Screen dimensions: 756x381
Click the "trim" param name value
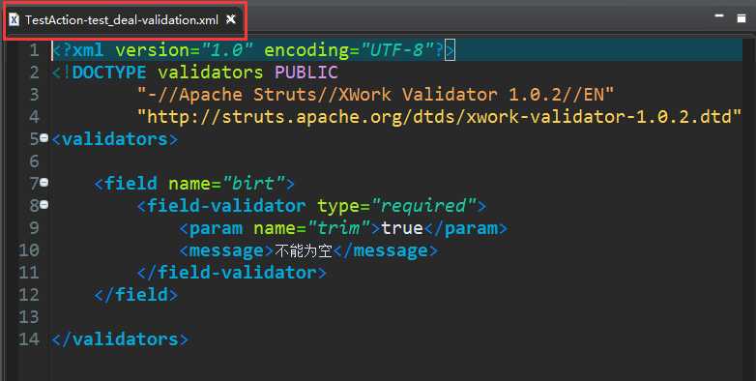coord(339,228)
